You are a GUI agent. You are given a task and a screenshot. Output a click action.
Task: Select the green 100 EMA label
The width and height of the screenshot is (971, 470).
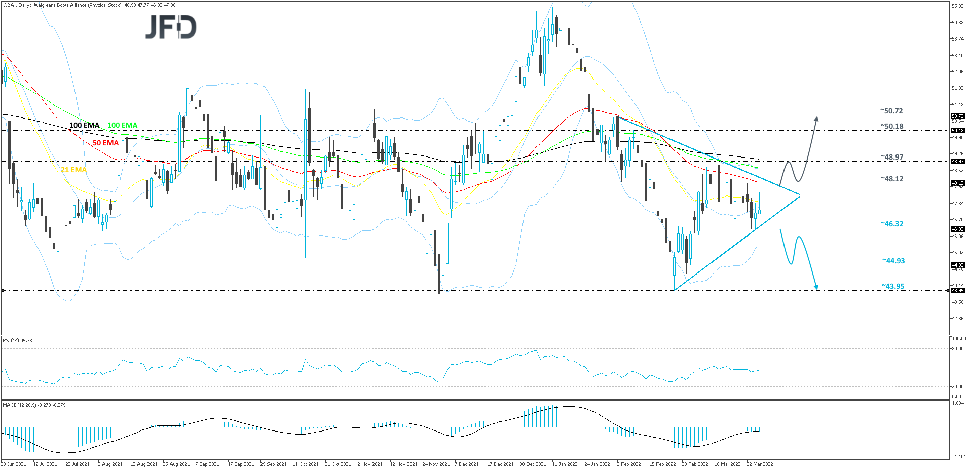pos(122,125)
